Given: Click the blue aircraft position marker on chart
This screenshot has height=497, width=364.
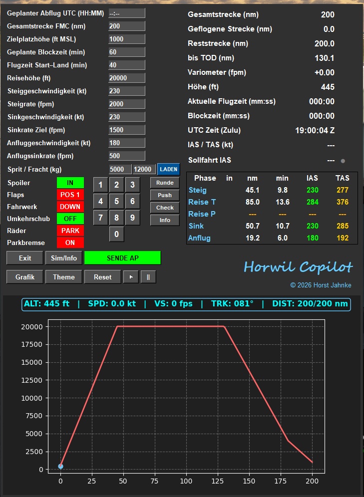Looking at the screenshot, I should click(60, 466).
